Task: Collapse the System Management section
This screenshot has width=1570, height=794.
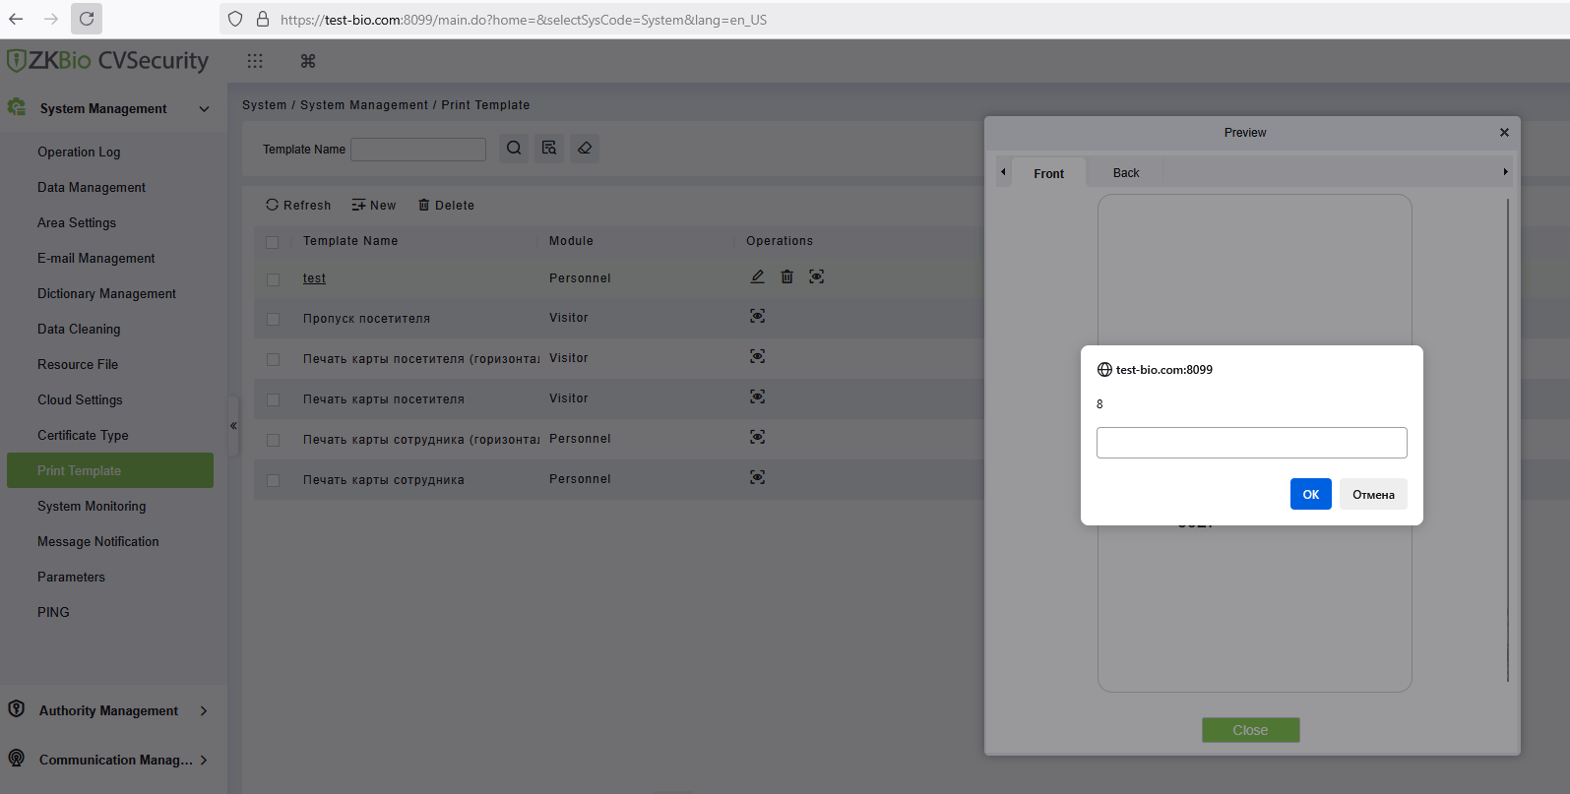Action: pyautogui.click(x=205, y=109)
